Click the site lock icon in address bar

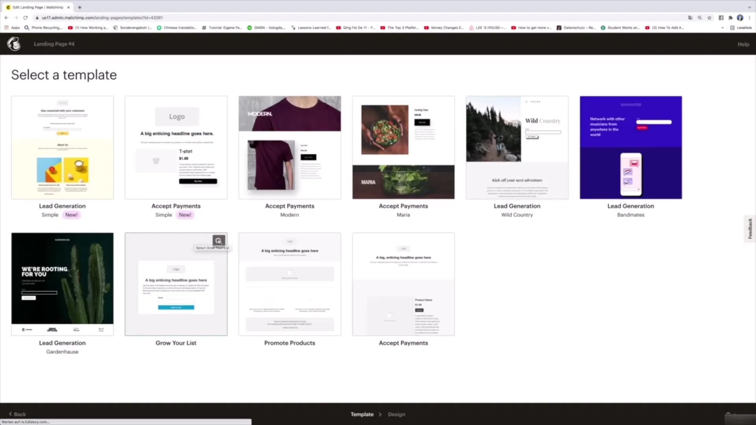tap(37, 18)
